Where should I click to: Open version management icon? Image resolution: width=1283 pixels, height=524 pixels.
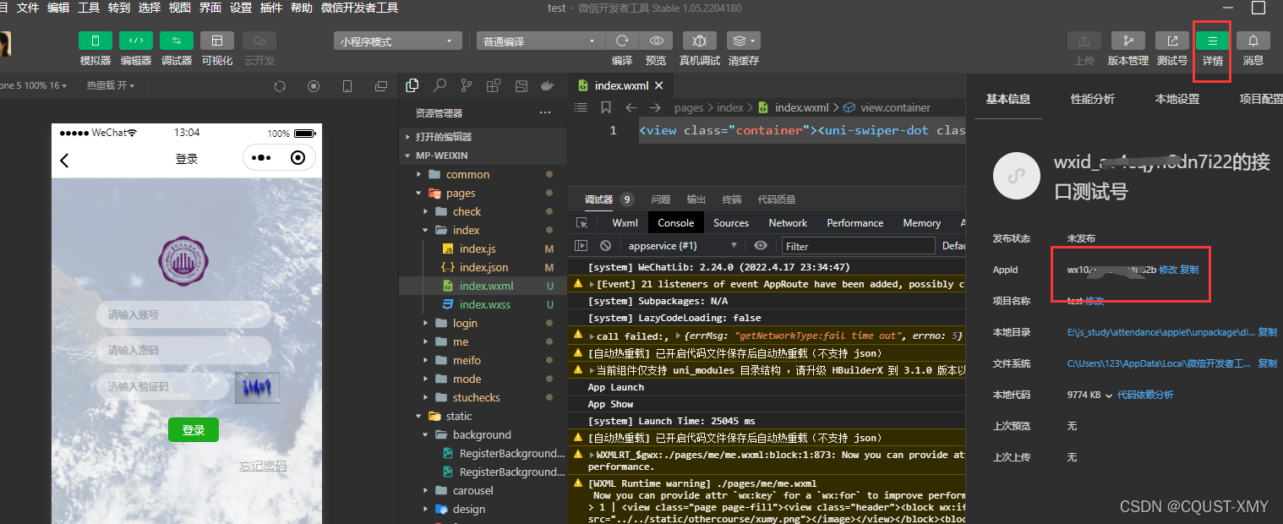click(1127, 41)
